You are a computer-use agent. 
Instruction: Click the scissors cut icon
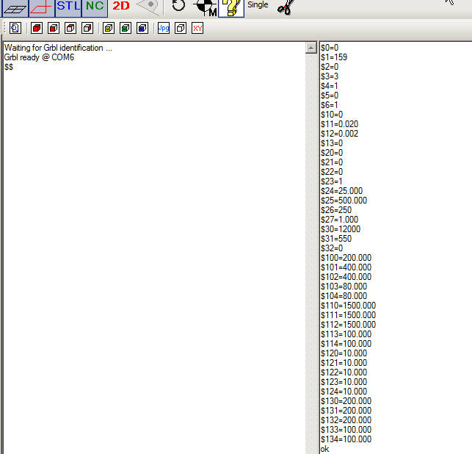tap(286, 7)
